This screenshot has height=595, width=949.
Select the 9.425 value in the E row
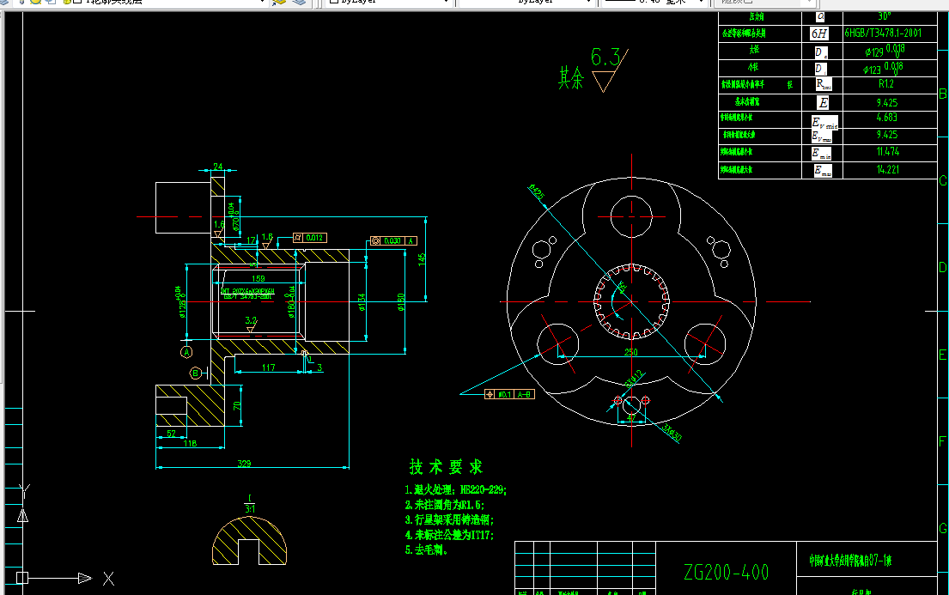[x=886, y=103]
